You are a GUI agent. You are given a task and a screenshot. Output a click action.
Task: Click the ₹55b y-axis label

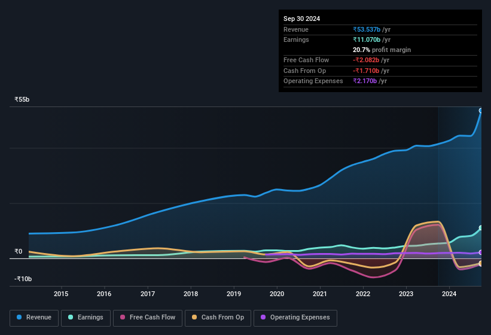(22, 99)
